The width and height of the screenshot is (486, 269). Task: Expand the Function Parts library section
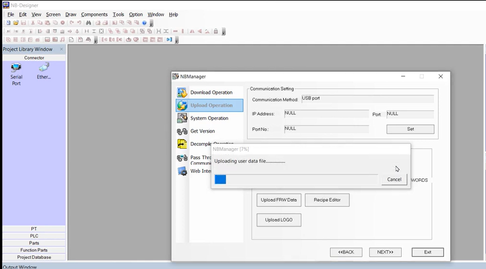34,250
